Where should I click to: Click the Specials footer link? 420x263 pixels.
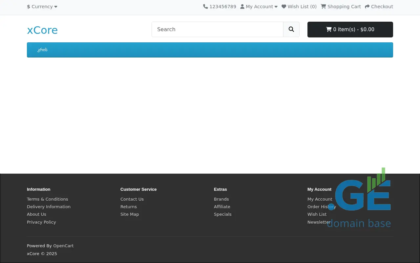click(x=222, y=214)
